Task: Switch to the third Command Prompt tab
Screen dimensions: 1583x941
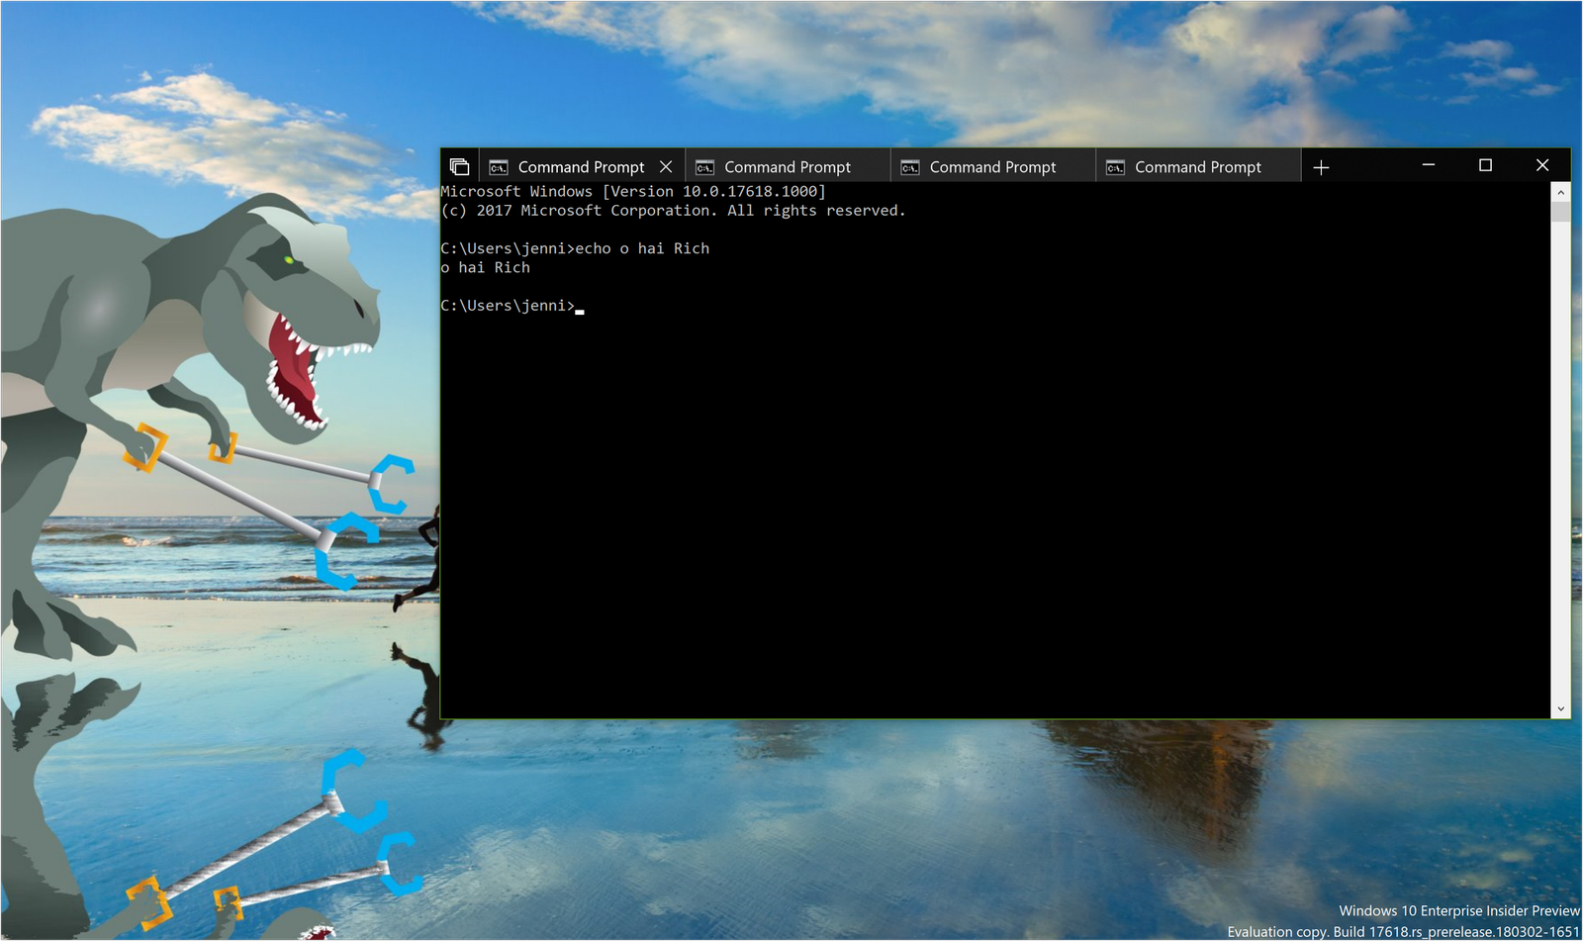Action: click(992, 167)
